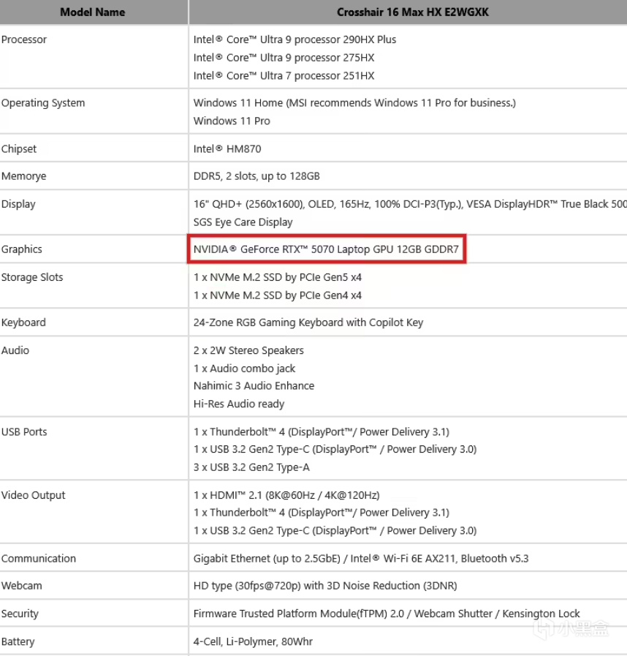Image resolution: width=627 pixels, height=656 pixels.
Task: Click the 'Battery' row label
Action: pyautogui.click(x=18, y=642)
